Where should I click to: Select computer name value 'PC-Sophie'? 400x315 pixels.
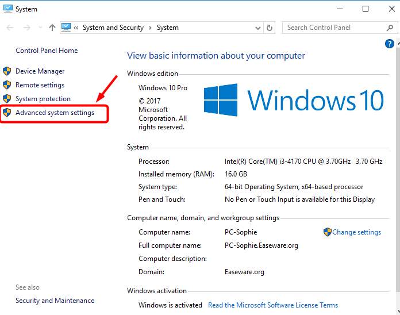pyautogui.click(x=241, y=232)
